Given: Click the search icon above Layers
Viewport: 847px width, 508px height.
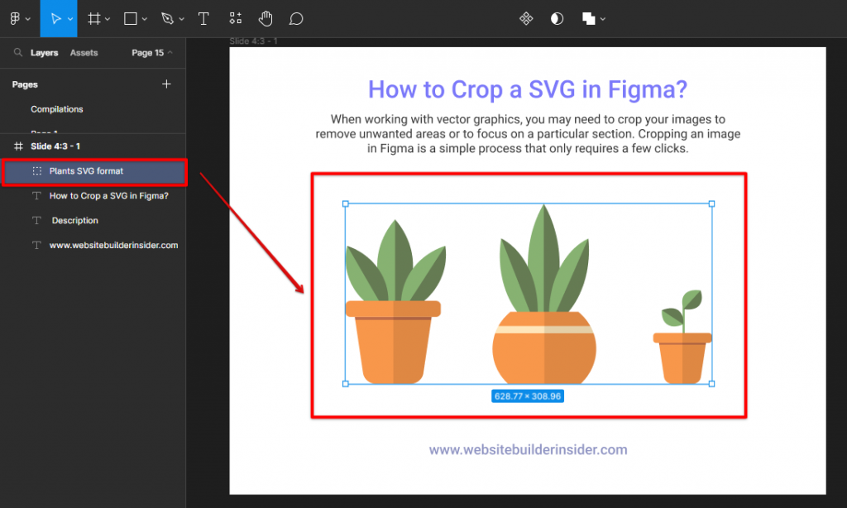Looking at the screenshot, I should 18,52.
